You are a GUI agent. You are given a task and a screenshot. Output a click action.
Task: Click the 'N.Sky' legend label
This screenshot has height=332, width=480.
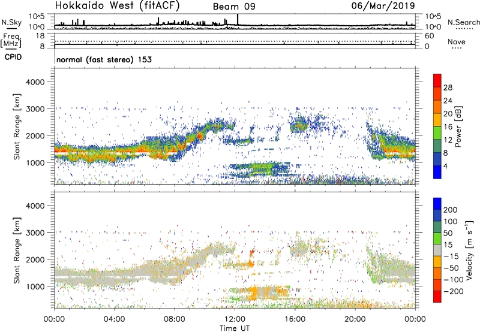click(11, 22)
